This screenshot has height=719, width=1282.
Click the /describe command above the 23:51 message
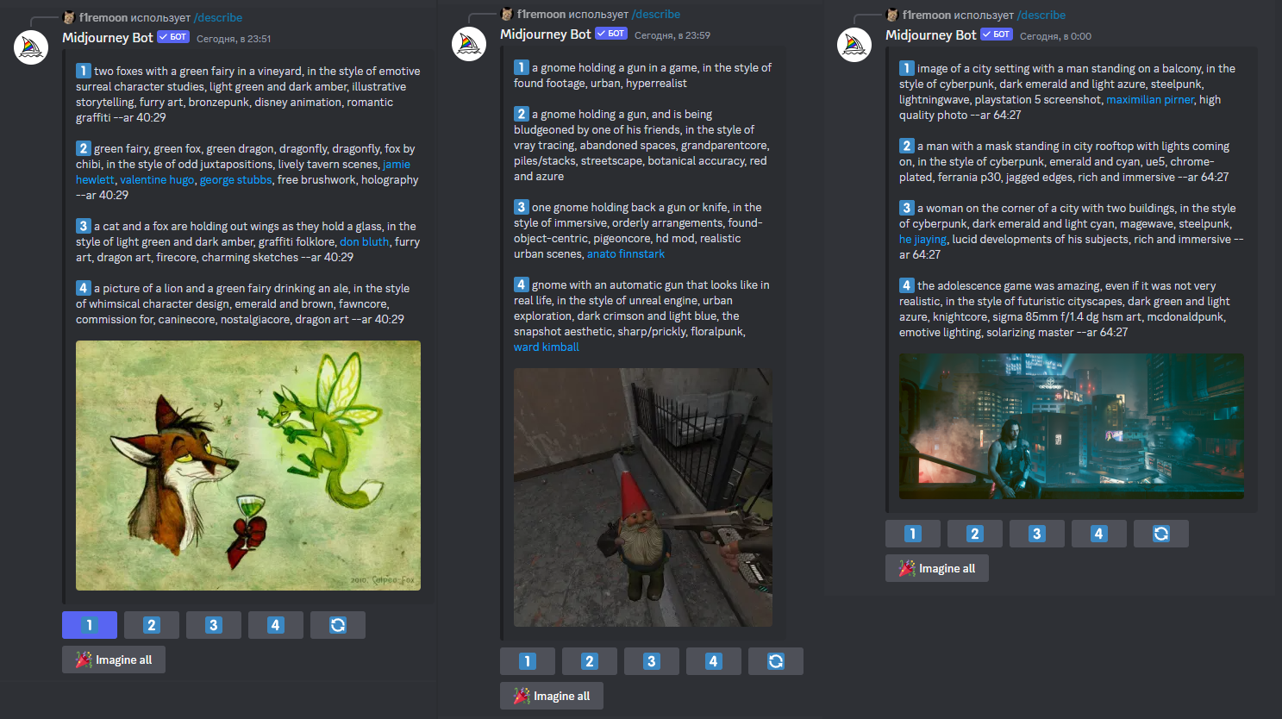(218, 17)
